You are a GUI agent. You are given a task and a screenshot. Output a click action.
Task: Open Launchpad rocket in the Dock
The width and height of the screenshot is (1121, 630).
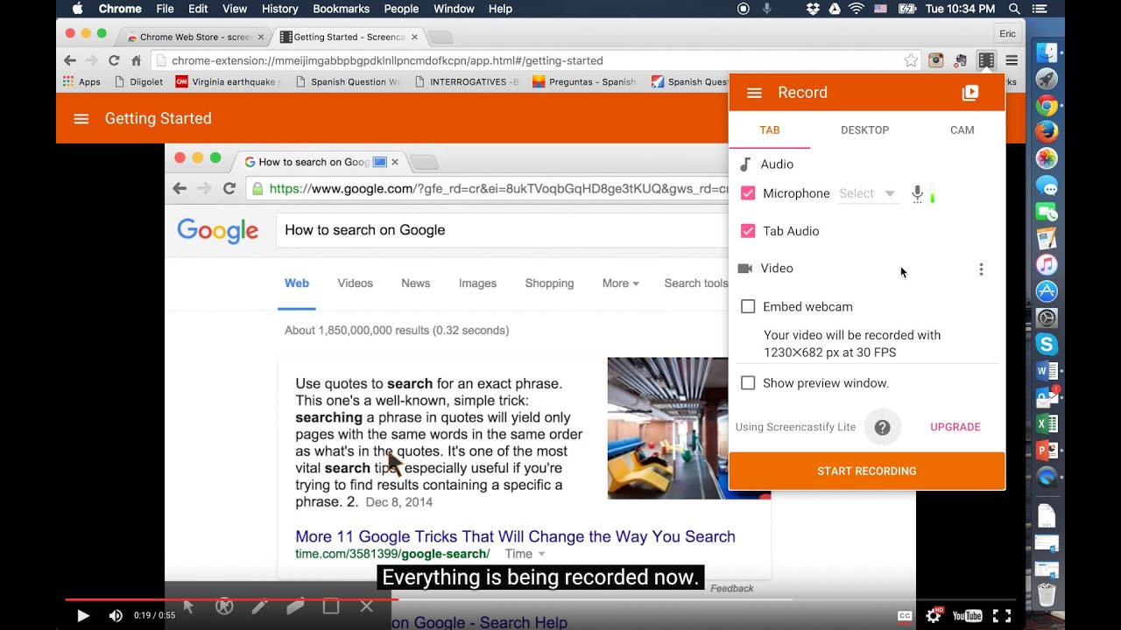point(1047,80)
